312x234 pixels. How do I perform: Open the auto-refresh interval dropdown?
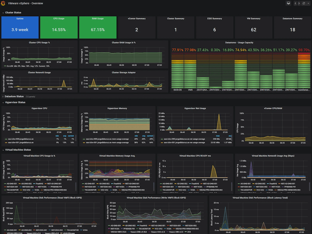(x=308, y=3)
